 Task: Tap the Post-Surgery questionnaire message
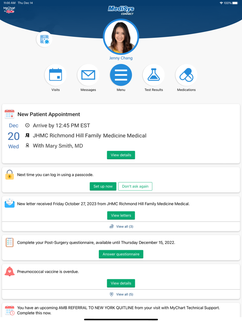96,242
